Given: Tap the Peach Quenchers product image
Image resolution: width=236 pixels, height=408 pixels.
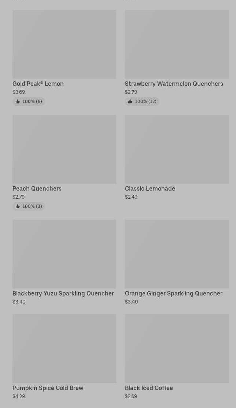Looking at the screenshot, I should (64, 149).
